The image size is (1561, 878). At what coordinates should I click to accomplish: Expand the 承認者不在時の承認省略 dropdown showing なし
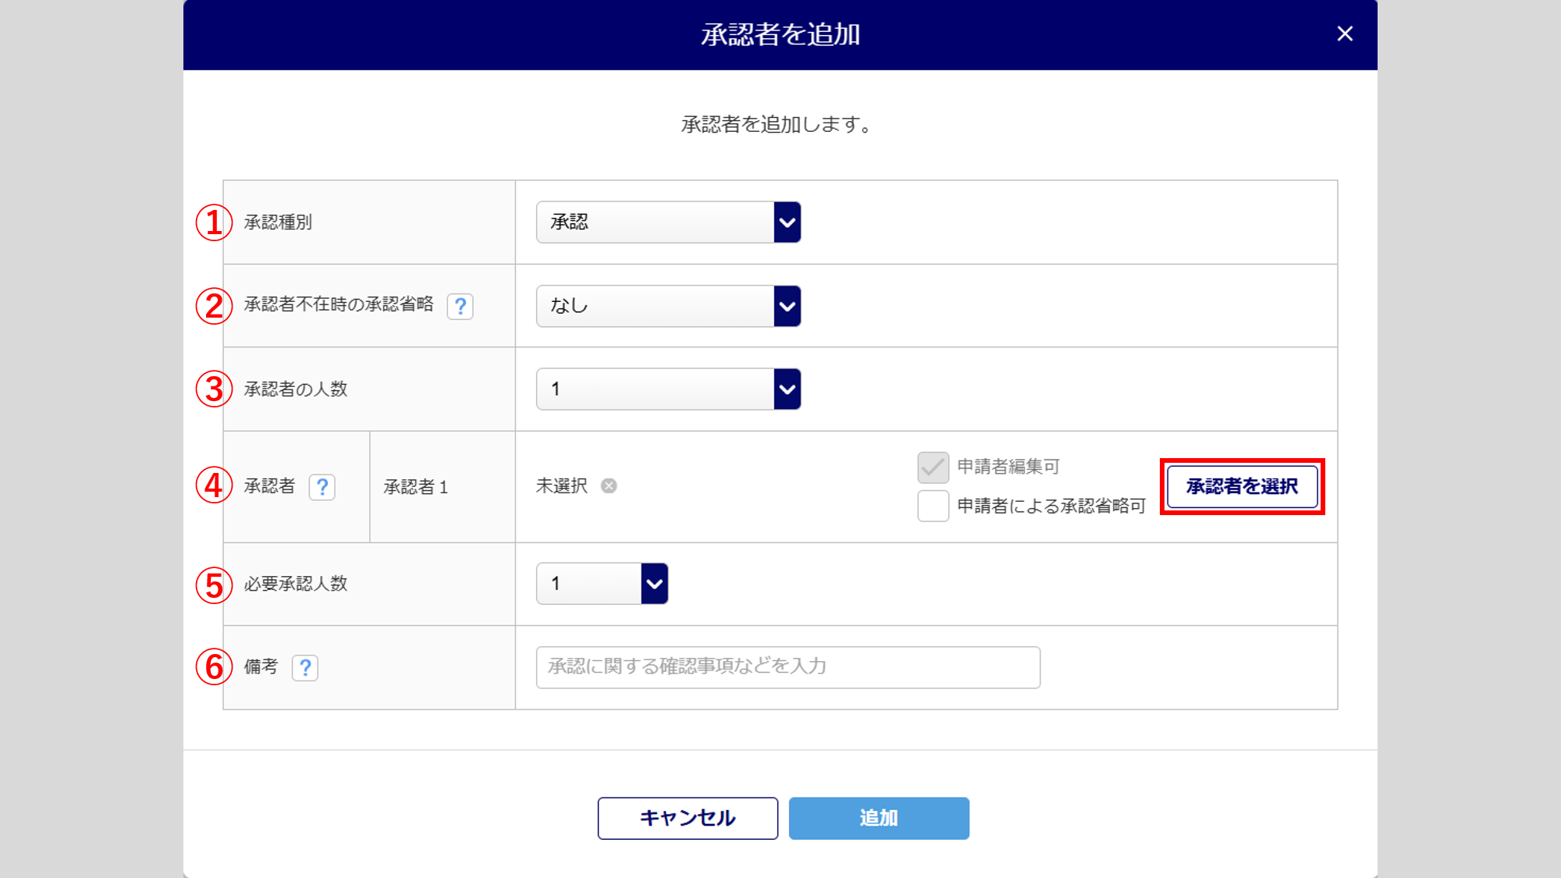[656, 306]
